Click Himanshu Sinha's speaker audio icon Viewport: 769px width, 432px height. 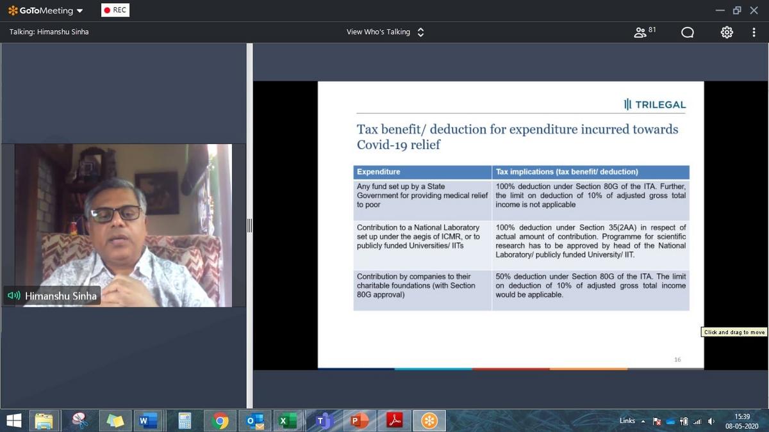14,296
